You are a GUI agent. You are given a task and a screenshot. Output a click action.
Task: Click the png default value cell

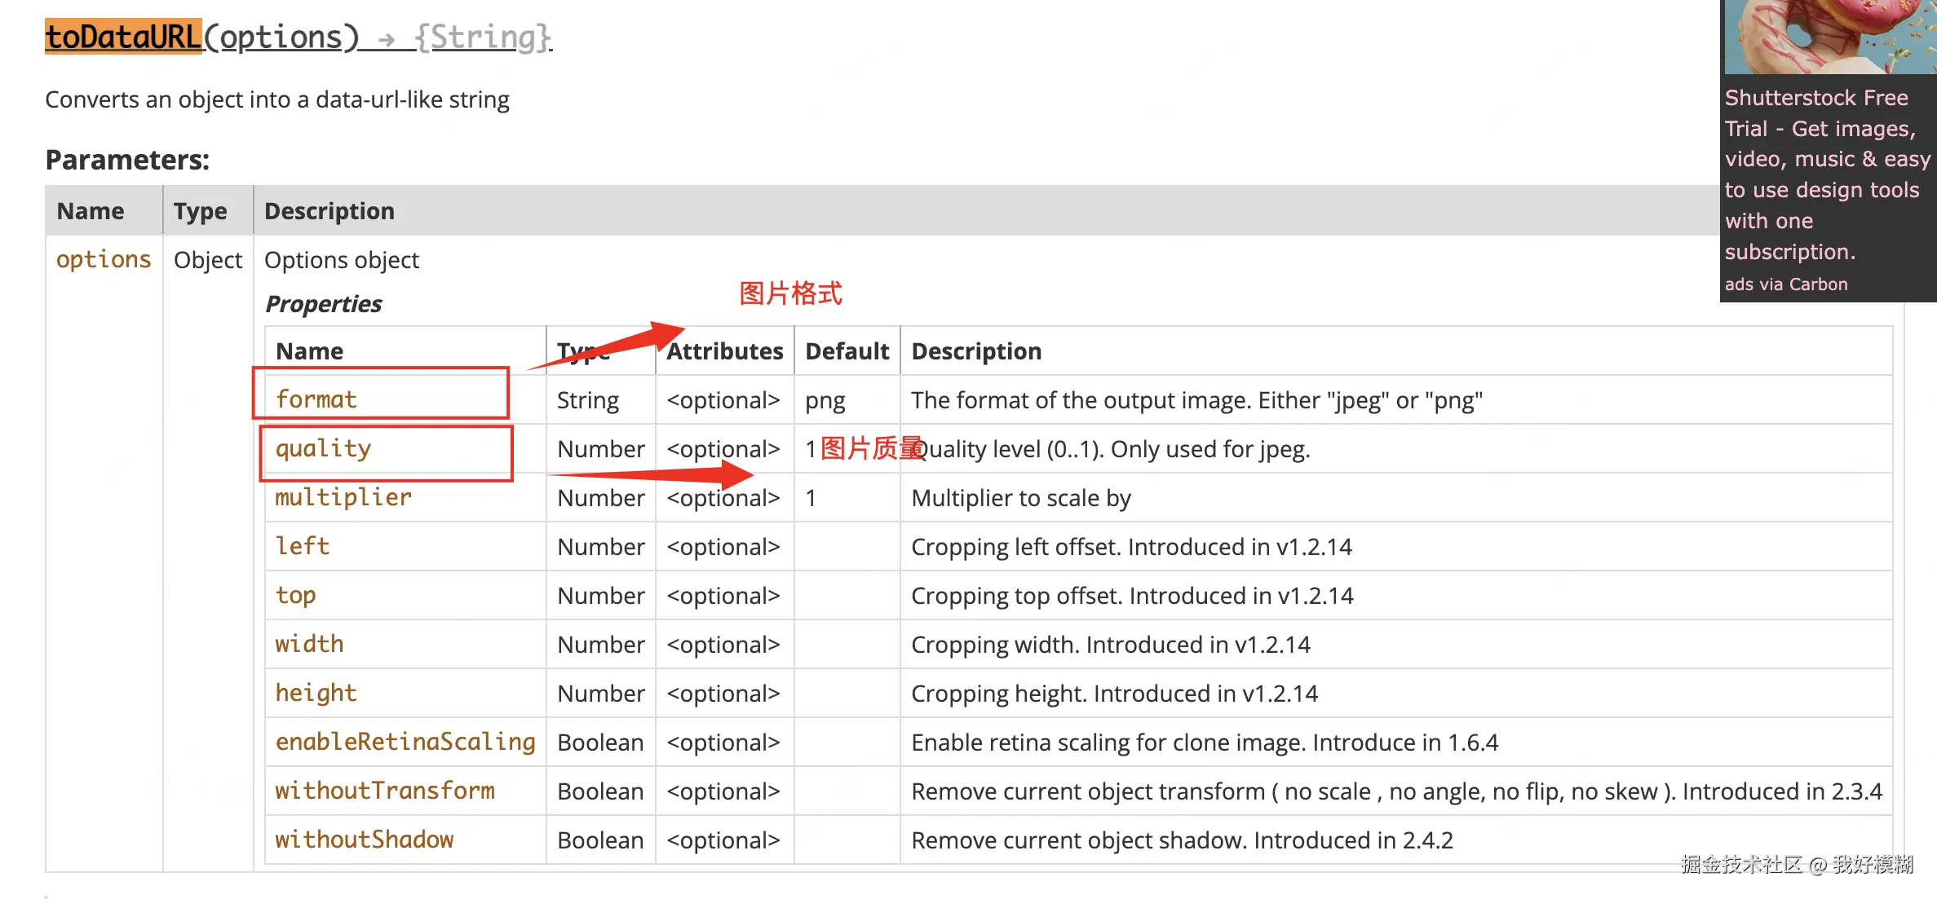click(x=825, y=400)
